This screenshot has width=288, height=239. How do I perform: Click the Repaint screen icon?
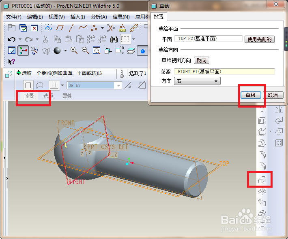(12, 51)
